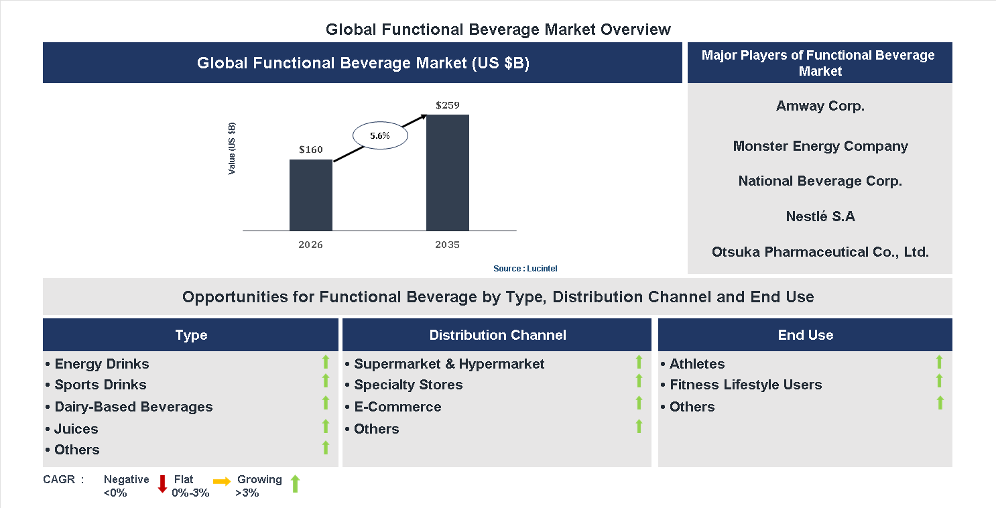Select the yellow Flat CAGR arrow in the legend
The height and width of the screenshot is (508, 996).
[221, 481]
